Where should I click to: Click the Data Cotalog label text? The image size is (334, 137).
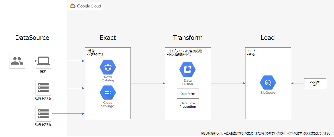click(108, 79)
